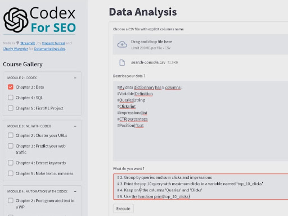The image size is (288, 216).
Task: Uncheck Chapter 3 : Data checkbox
Action: click(x=11, y=87)
